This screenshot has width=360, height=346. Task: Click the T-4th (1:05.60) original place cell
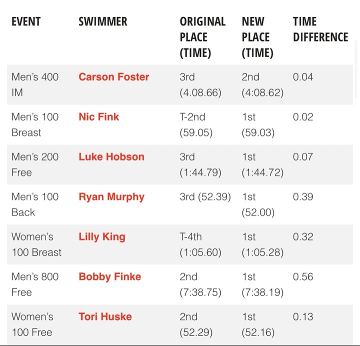click(x=200, y=244)
